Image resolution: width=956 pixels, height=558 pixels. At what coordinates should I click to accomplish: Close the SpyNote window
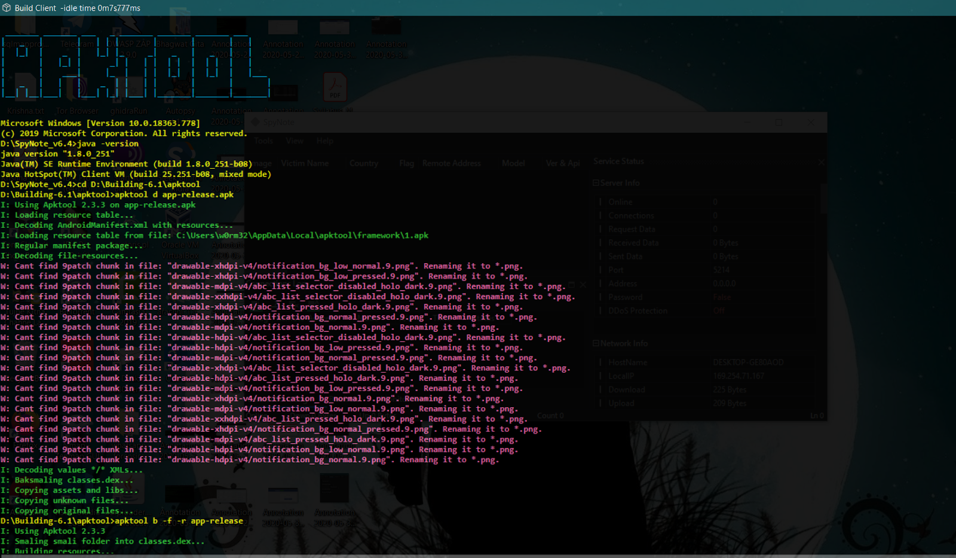(811, 122)
